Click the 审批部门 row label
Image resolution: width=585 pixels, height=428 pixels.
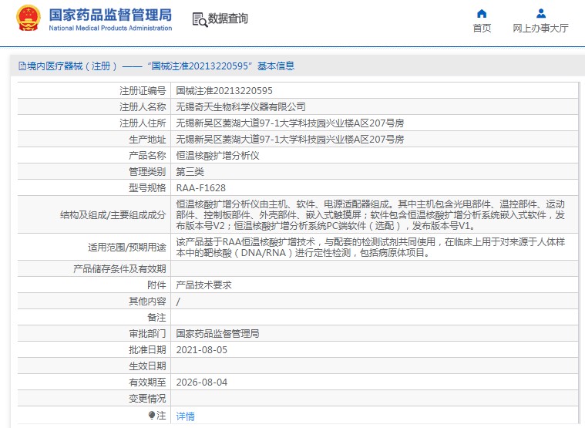click(x=147, y=334)
